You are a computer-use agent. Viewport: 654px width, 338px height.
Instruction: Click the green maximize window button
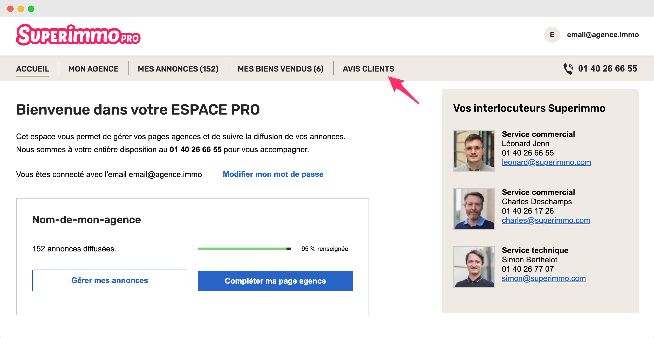[x=31, y=9]
